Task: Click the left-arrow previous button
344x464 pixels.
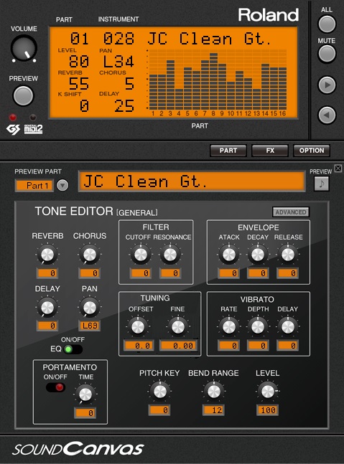Action: 327,115
